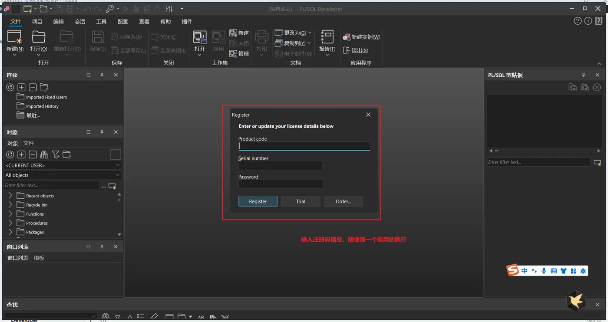608x322 pixels.
Task: Focus the Product code field
Action: tap(304, 146)
